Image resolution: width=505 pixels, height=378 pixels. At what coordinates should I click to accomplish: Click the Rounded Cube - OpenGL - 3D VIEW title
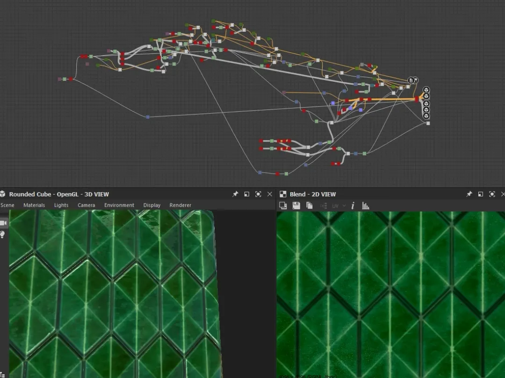59,194
